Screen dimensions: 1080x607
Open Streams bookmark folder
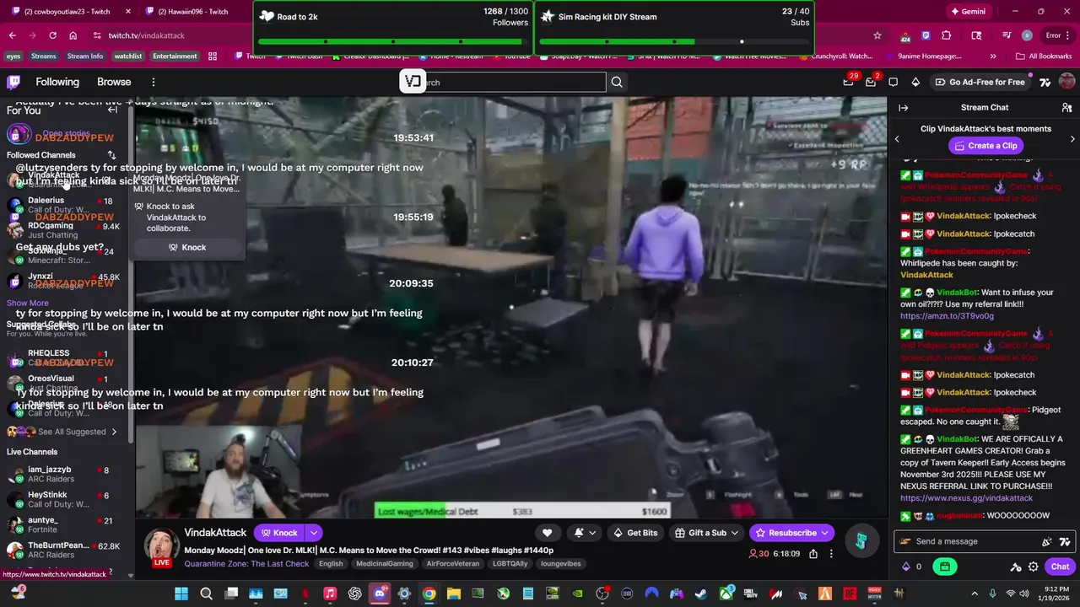[43, 56]
